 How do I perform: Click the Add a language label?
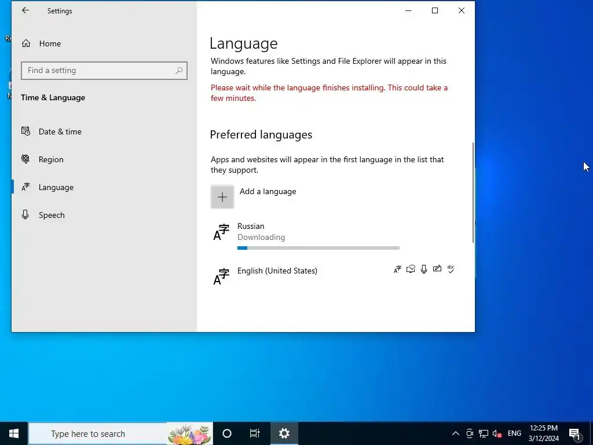click(268, 191)
